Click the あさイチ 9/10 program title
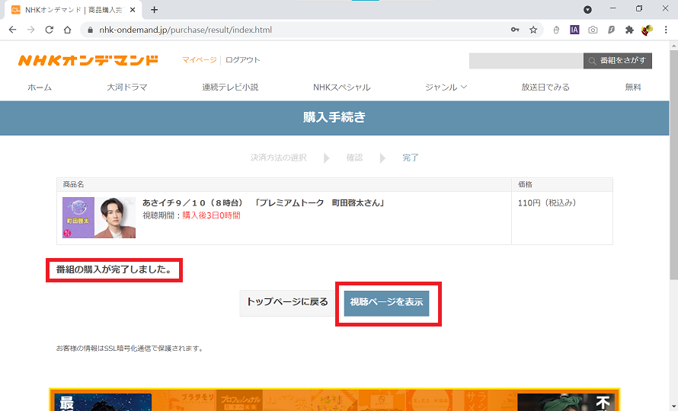Viewport: 678px width, 411px height. point(264,202)
